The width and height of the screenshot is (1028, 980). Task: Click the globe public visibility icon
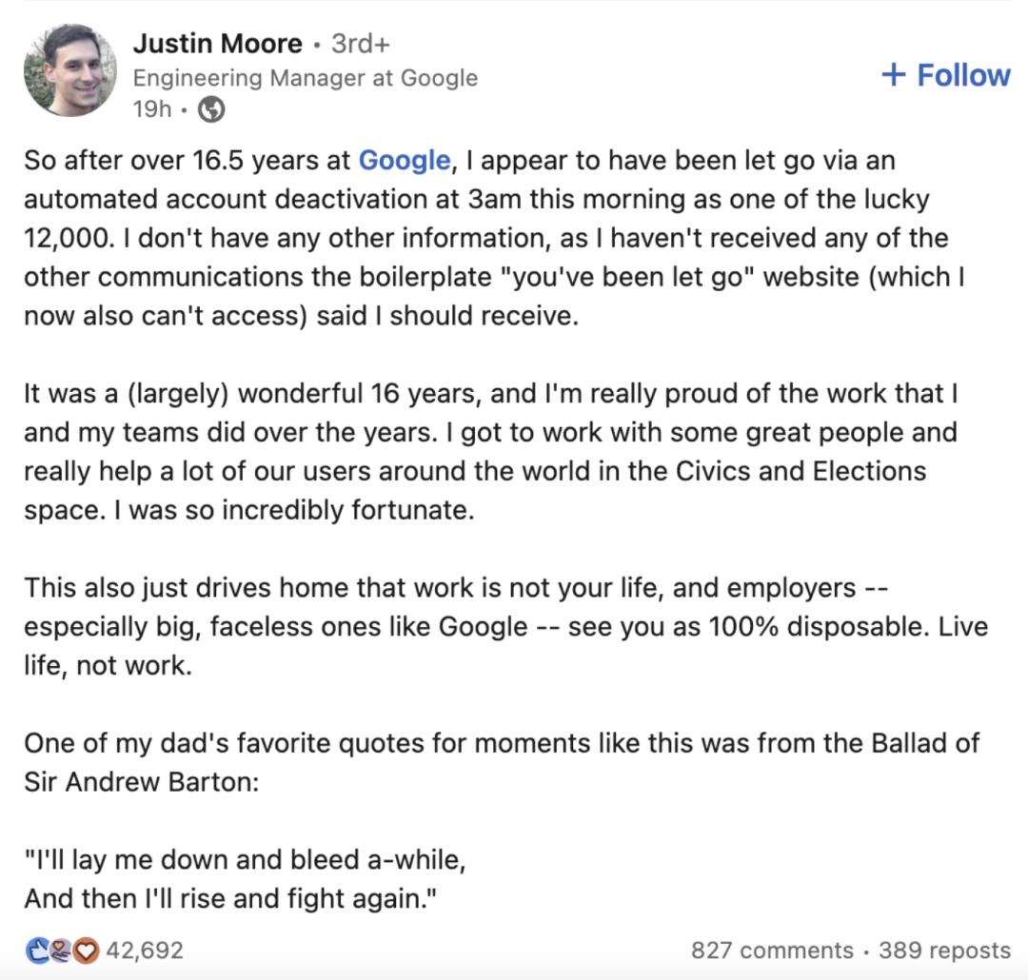point(211,109)
